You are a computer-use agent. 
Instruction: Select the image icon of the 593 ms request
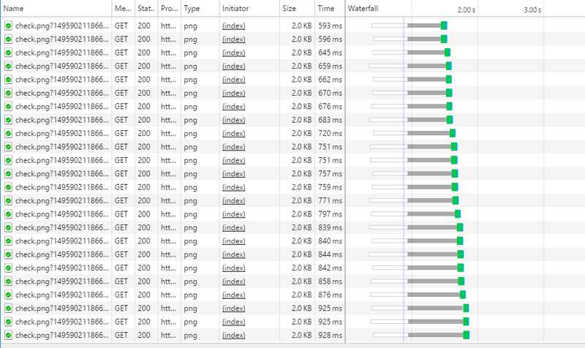click(x=8, y=26)
